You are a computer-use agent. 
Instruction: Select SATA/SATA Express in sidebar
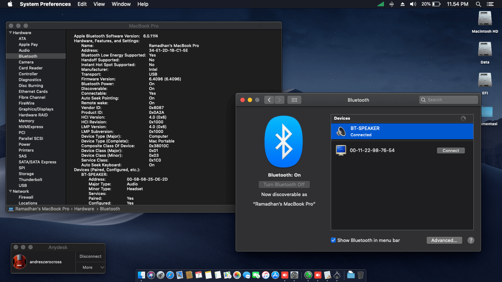[37, 162]
